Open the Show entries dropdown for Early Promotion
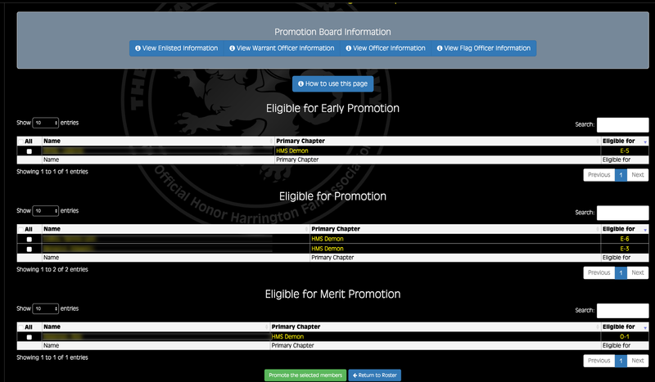655x382 pixels. [45, 123]
